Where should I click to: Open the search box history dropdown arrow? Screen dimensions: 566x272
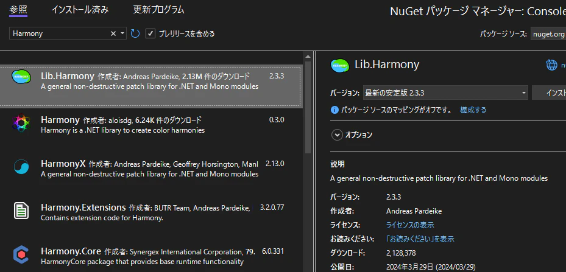(x=122, y=33)
